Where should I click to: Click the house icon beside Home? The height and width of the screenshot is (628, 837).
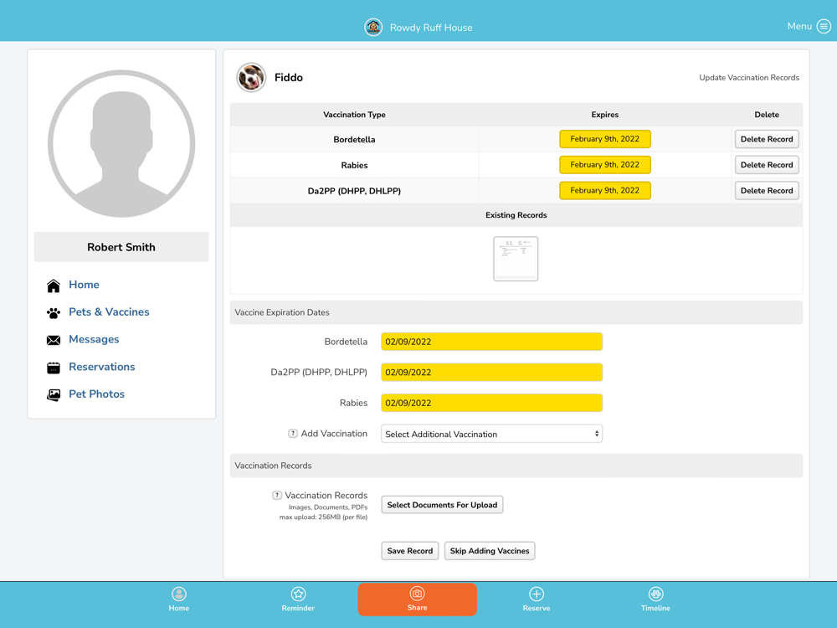[54, 286]
